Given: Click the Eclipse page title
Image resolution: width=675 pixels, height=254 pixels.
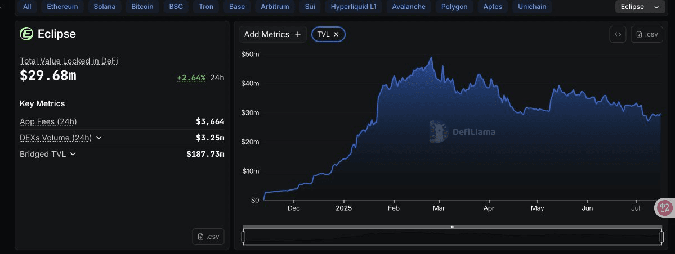Looking at the screenshot, I should (x=57, y=34).
